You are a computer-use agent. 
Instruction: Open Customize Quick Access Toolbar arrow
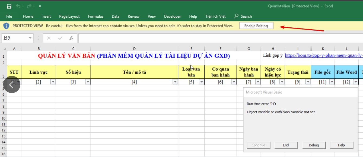pos(40,6)
